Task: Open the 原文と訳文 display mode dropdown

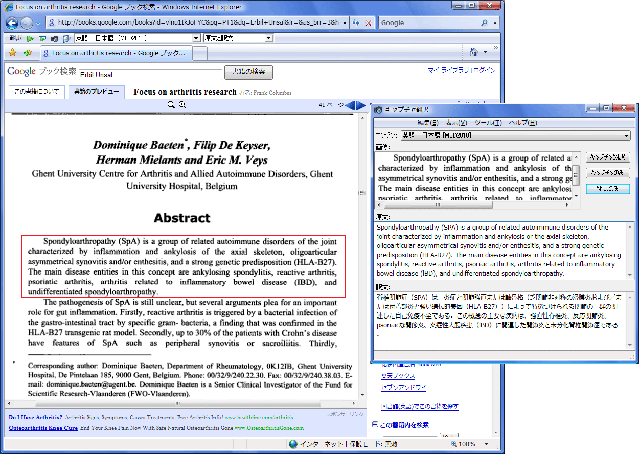Action: click(x=238, y=38)
